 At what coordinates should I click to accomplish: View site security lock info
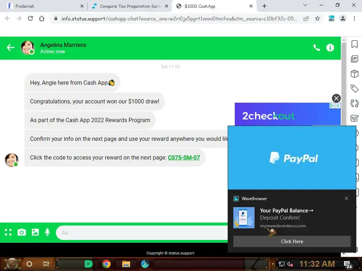coord(56,18)
